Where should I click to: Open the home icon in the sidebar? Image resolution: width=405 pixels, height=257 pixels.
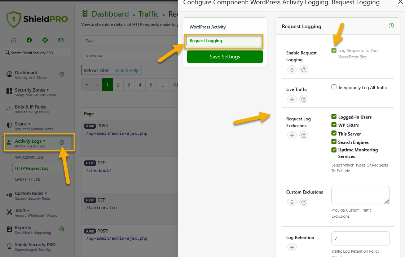13,40
